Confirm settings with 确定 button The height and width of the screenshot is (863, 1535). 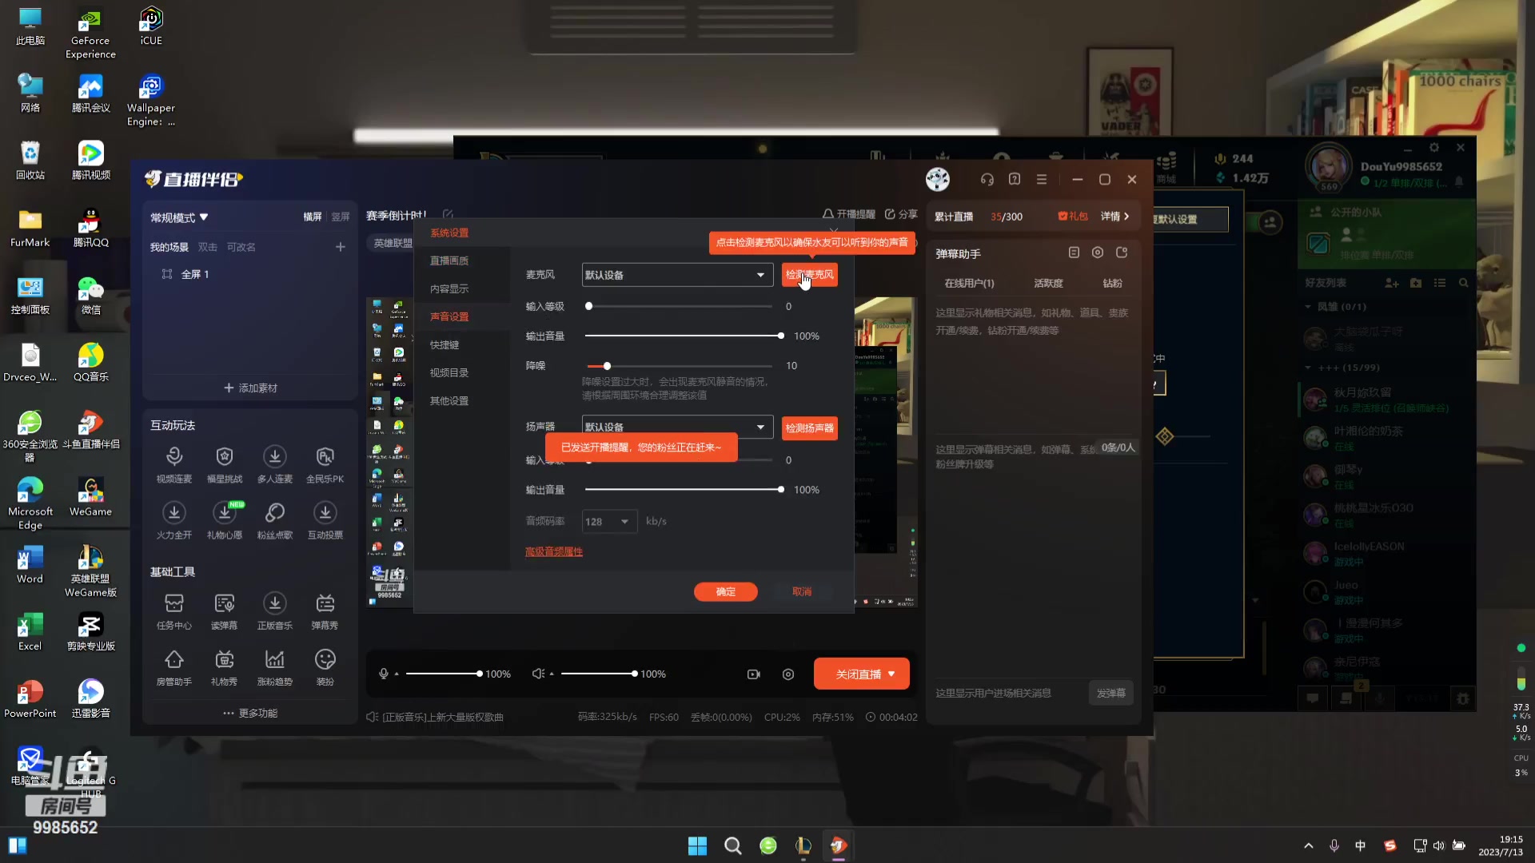[725, 591]
